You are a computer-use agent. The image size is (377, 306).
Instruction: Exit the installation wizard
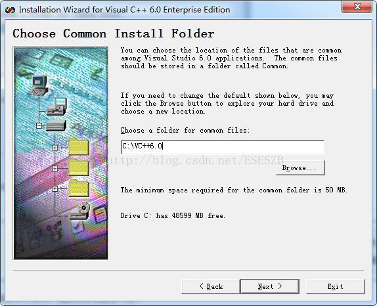[336, 286]
